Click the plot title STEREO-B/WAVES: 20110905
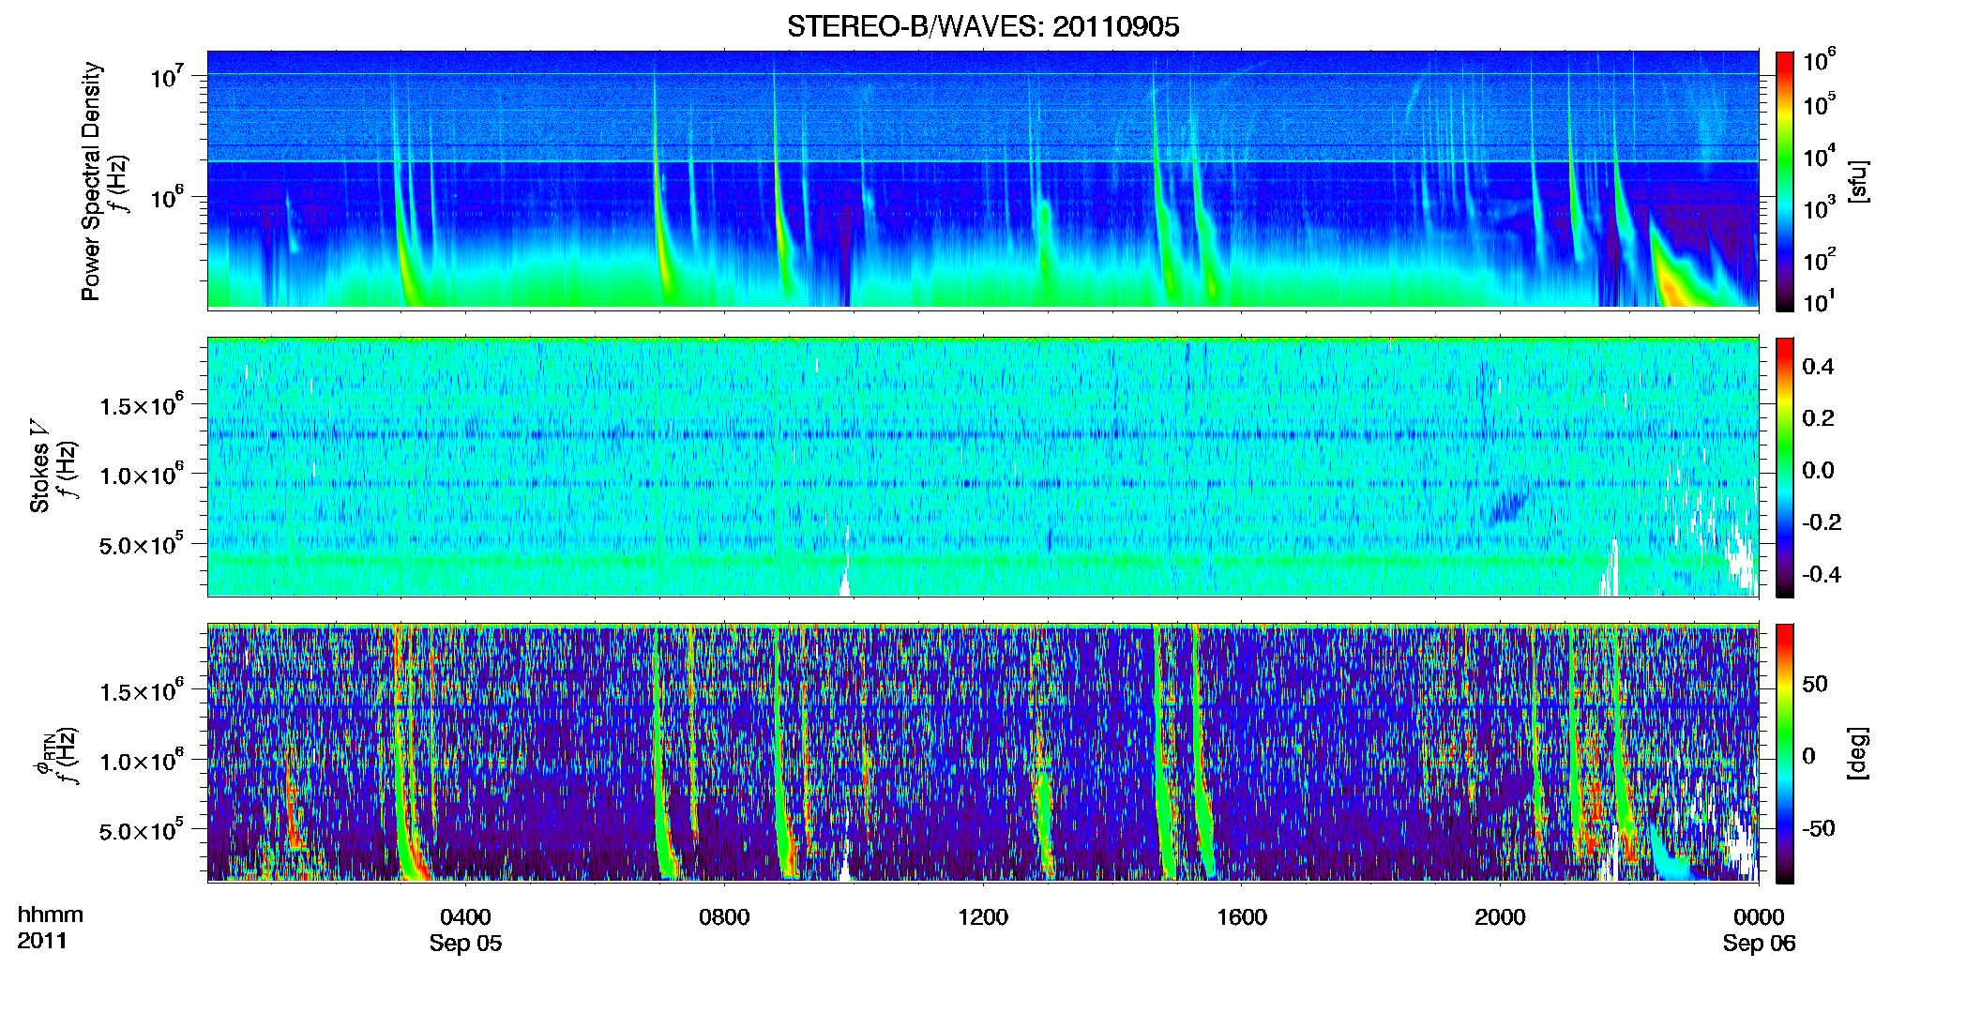The image size is (1966, 1013). point(983,27)
